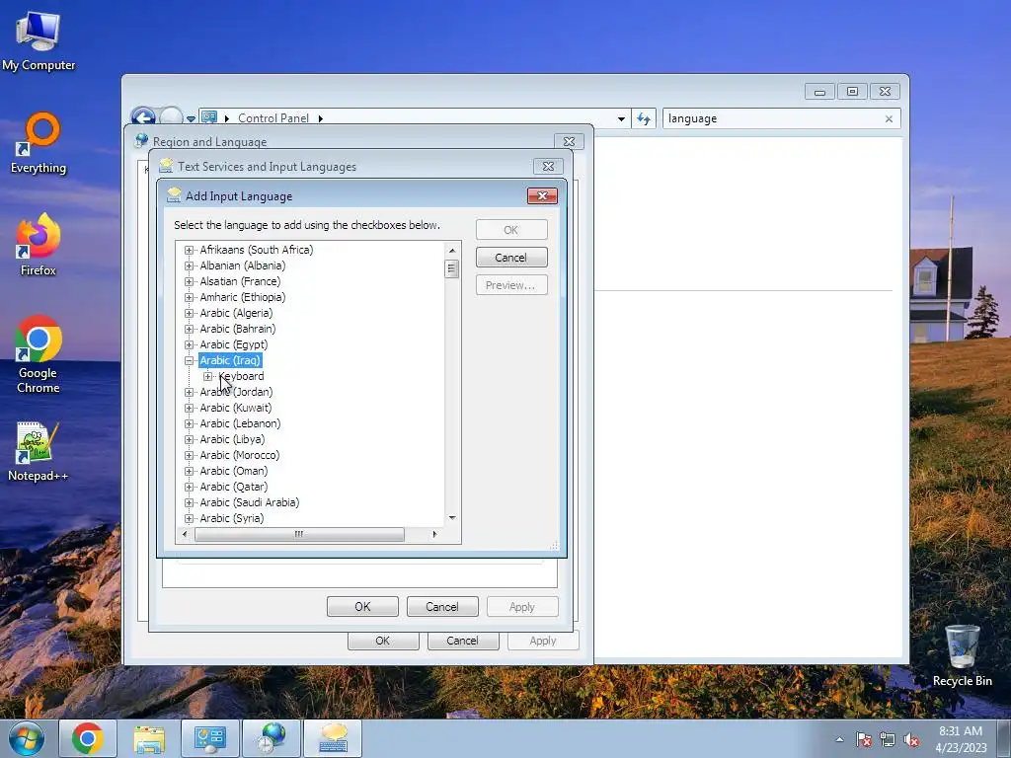Image resolution: width=1011 pixels, height=758 pixels.
Task: Collapse the Arabic (Iraq) node
Action: [189, 361]
